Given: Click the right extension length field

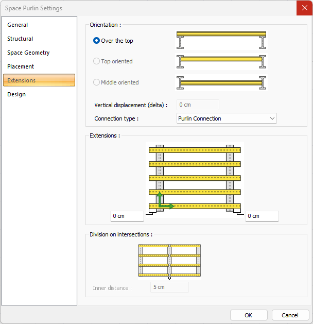Looking at the screenshot, I should click(262, 216).
